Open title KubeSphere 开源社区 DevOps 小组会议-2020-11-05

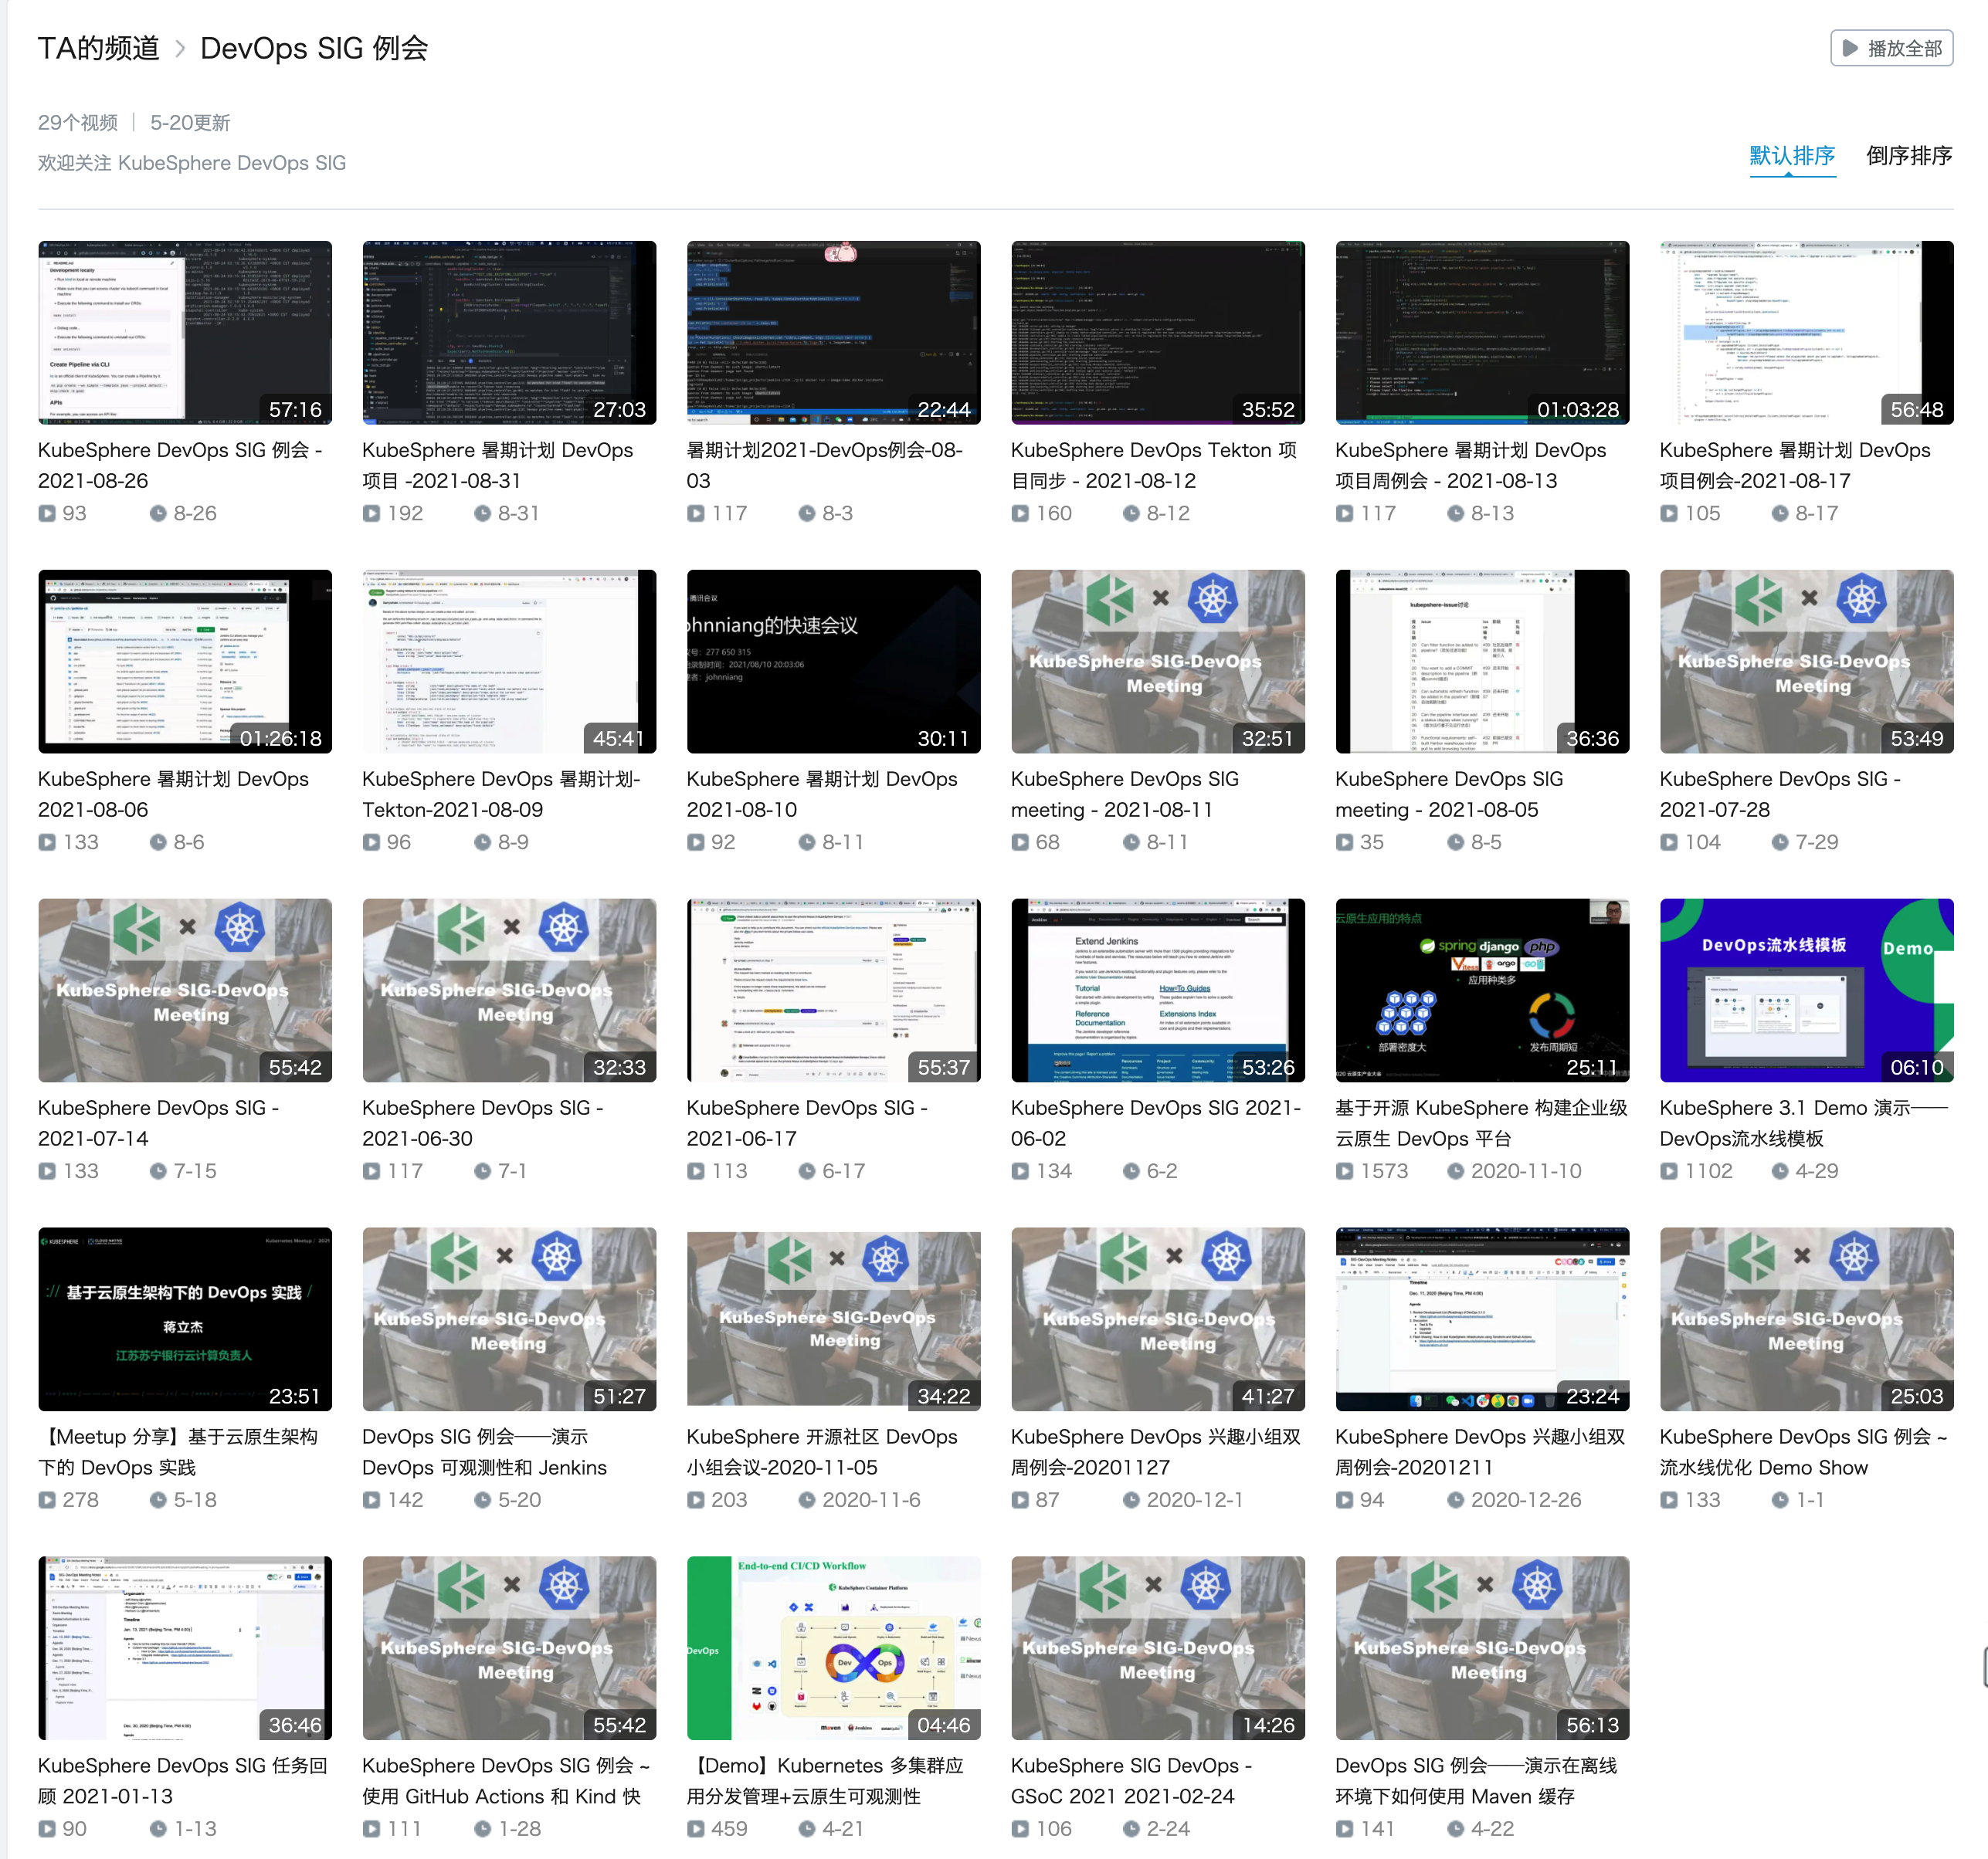[x=821, y=1451]
